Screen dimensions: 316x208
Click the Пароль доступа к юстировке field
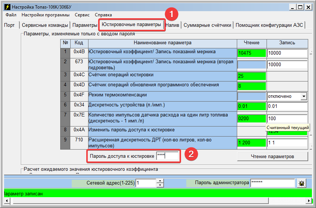coord(167,156)
